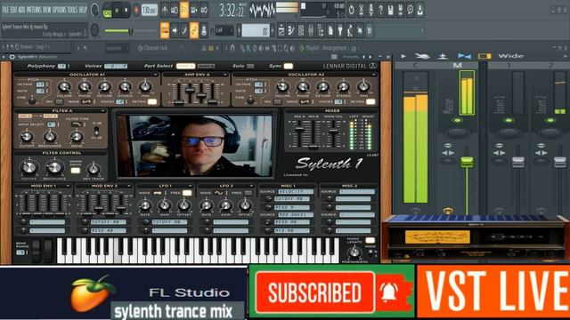Click the transport play button
Viewport: 570px width, 320px height.
tap(117, 11)
